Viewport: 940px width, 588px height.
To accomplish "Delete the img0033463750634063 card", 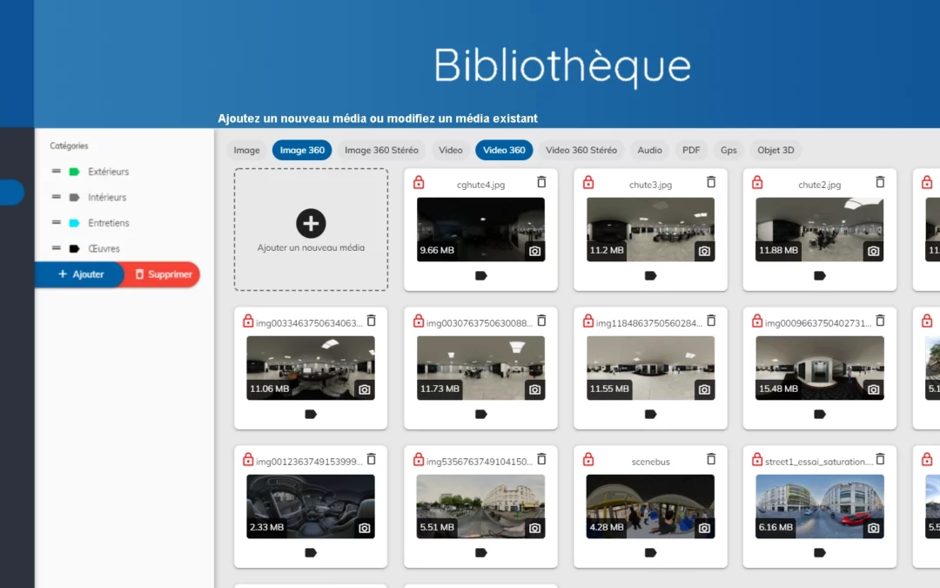I will click(372, 321).
